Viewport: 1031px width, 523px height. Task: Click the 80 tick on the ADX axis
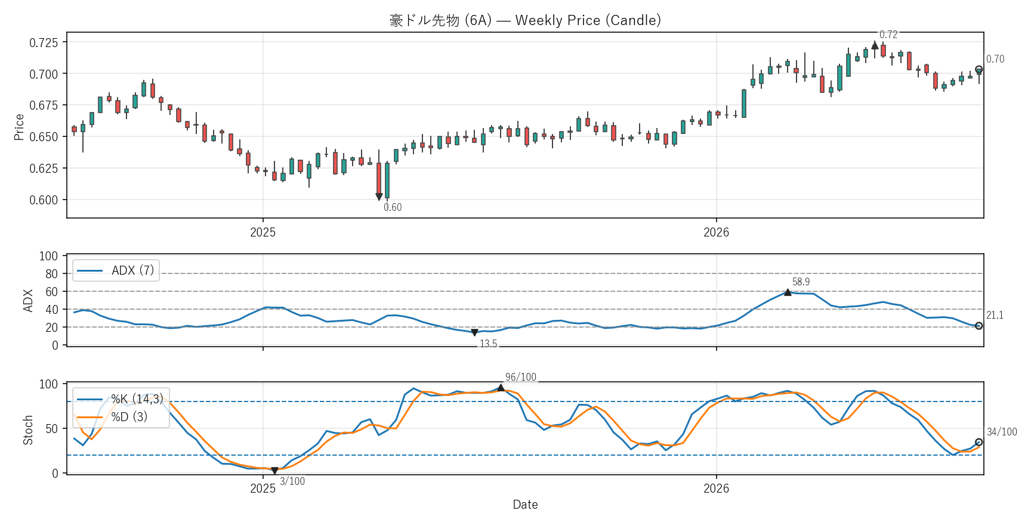tap(52, 274)
